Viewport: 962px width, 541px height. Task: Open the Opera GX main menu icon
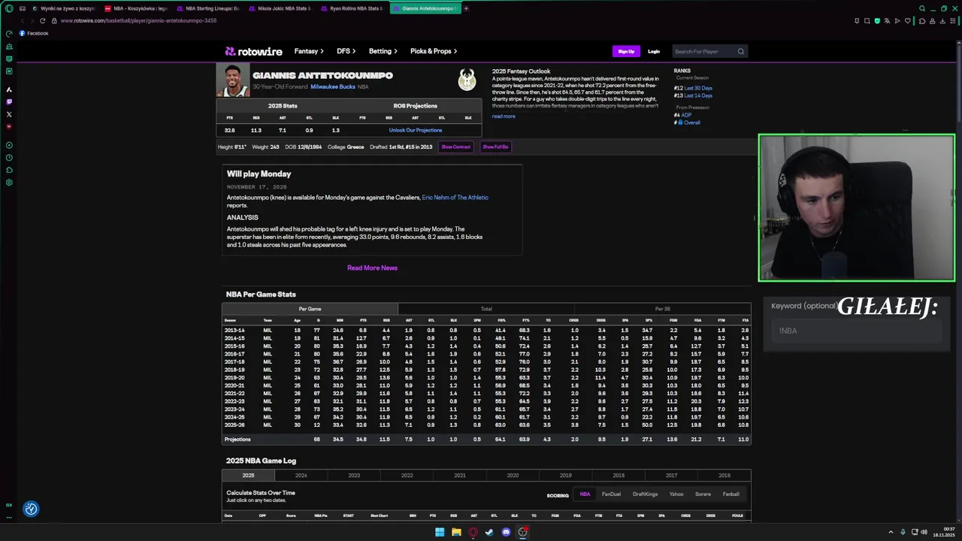(9, 8)
